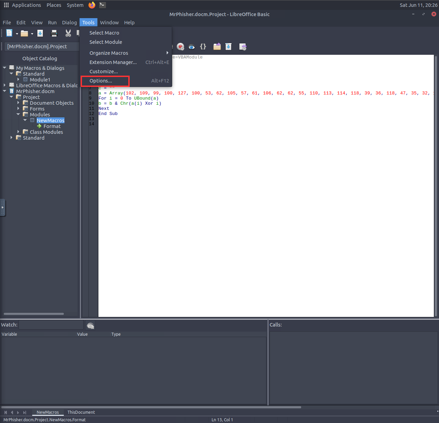
Task: Click the last-tab navigation arrow
Action: (25, 412)
